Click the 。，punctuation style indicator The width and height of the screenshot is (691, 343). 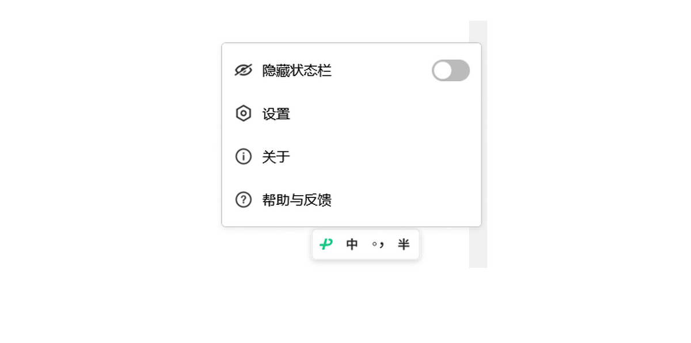[x=378, y=245]
